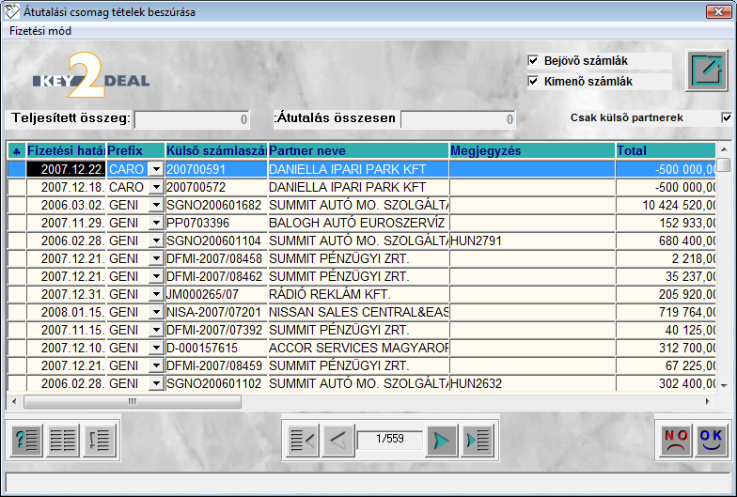Click the OK smiley-face confirm button
Viewport: 737px width, 497px height.
coord(711,441)
